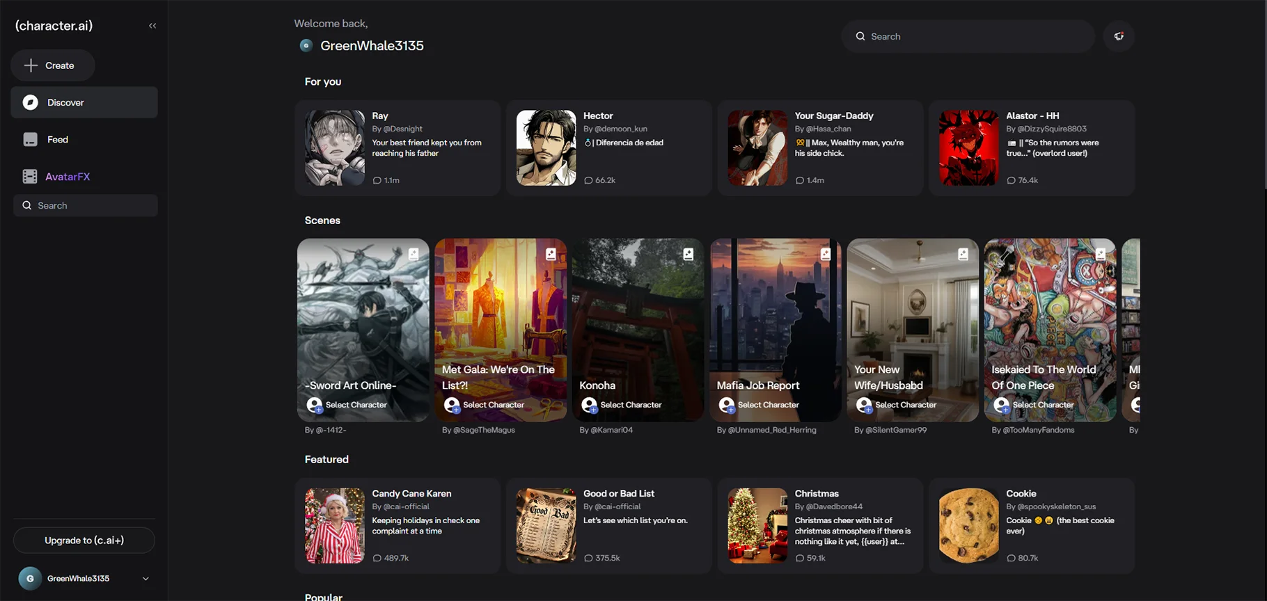Image resolution: width=1267 pixels, height=601 pixels.
Task: Open the Discover page
Action: click(84, 102)
